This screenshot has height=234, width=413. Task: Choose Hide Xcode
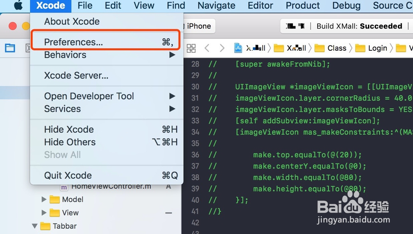[x=107, y=129]
